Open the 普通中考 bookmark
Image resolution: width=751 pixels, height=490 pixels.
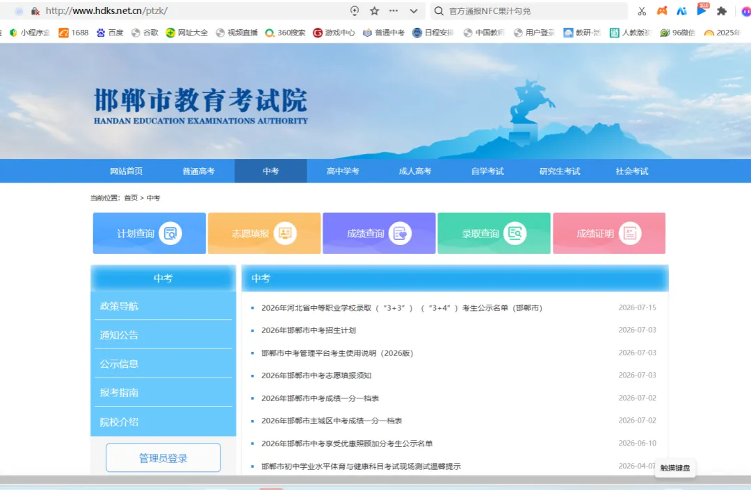(384, 33)
